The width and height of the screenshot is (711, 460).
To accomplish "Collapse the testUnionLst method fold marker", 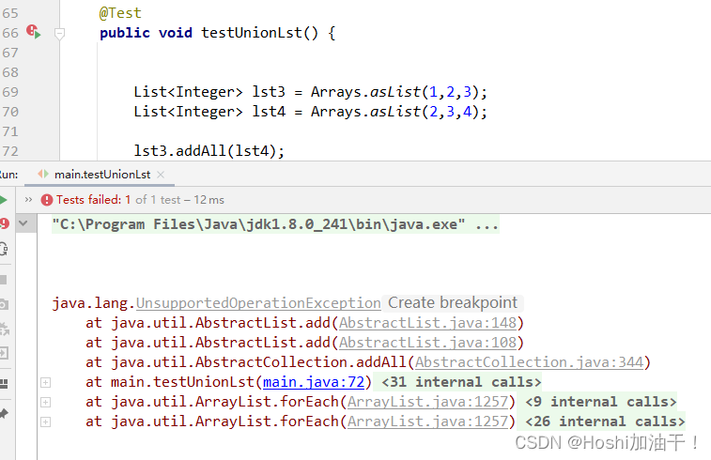I will (59, 34).
